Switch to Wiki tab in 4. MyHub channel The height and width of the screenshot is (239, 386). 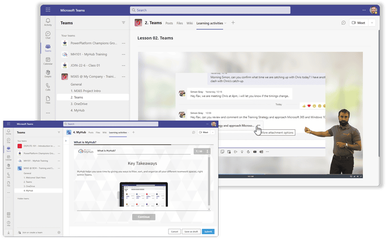(x=104, y=133)
